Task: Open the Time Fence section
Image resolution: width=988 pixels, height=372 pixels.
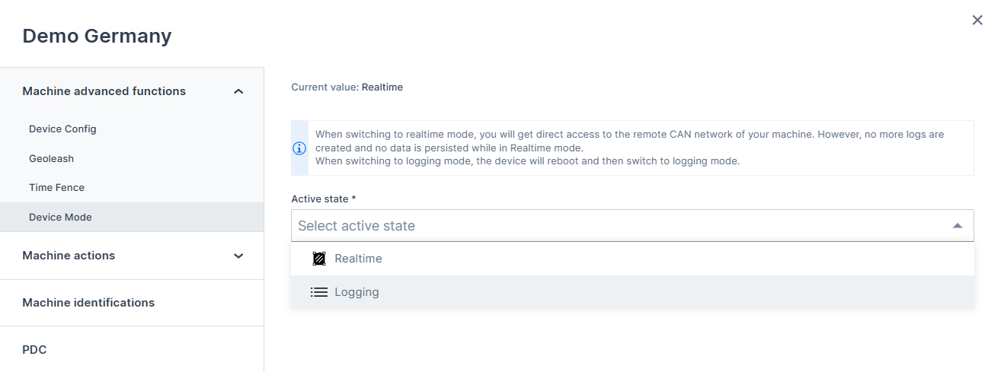Action: point(56,187)
